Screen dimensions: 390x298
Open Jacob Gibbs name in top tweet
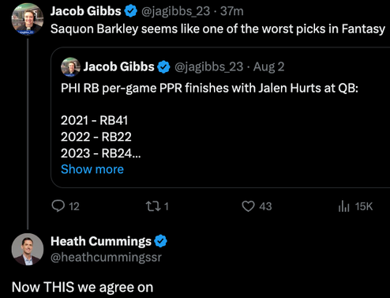tap(86, 11)
